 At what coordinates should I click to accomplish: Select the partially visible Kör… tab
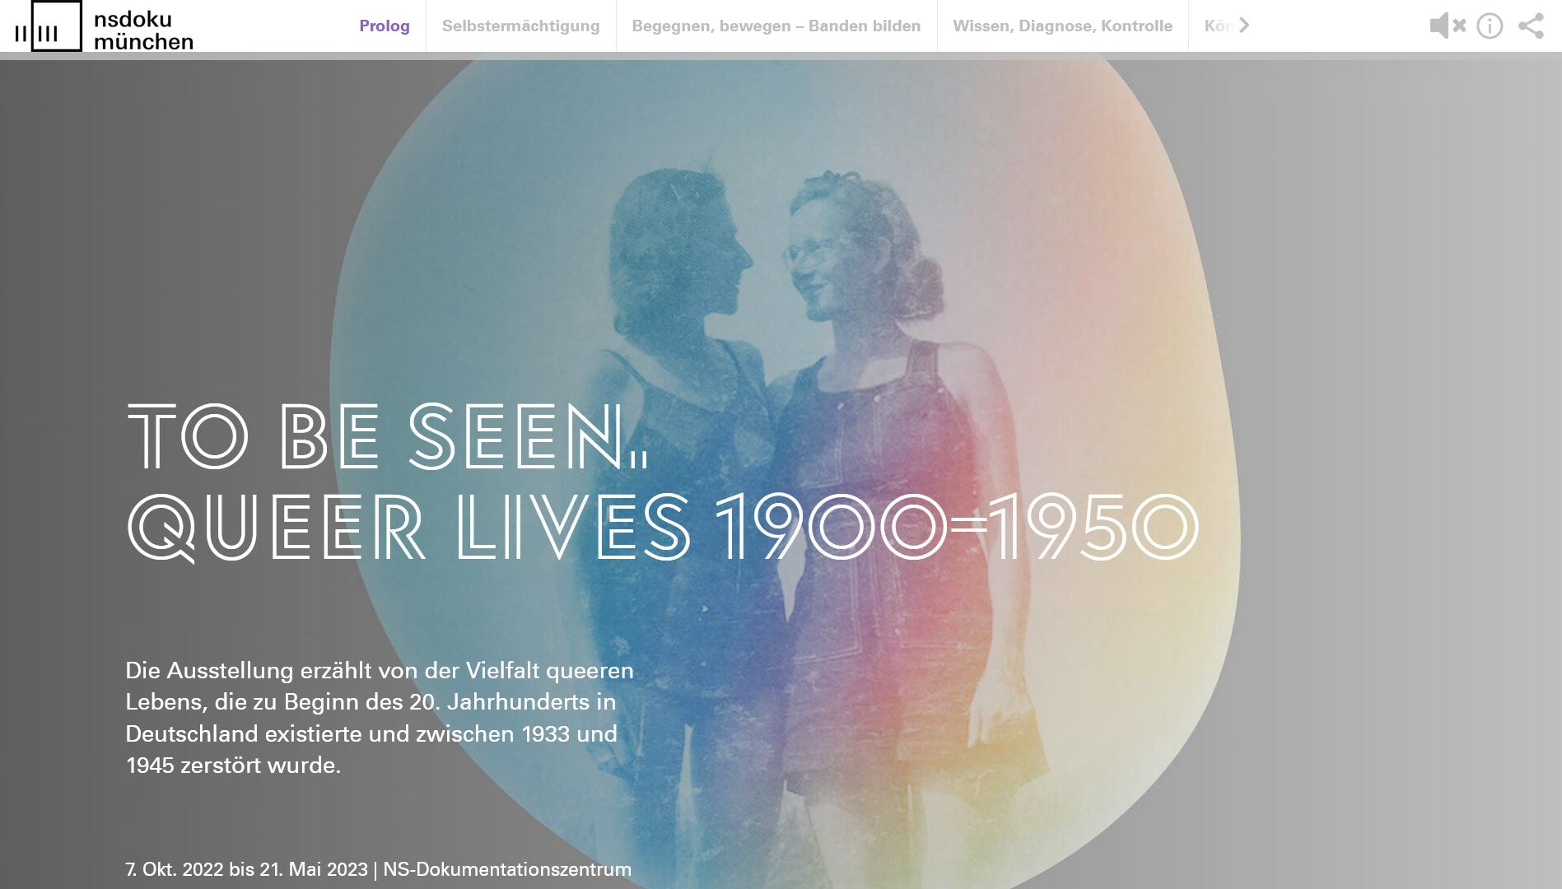click(1217, 26)
